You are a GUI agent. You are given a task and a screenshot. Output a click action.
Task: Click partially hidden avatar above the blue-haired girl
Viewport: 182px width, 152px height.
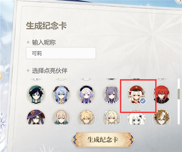coord(61,79)
